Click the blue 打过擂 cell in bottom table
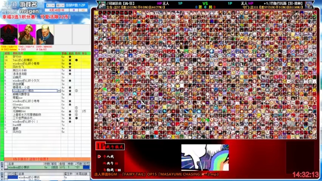 point(13,177)
